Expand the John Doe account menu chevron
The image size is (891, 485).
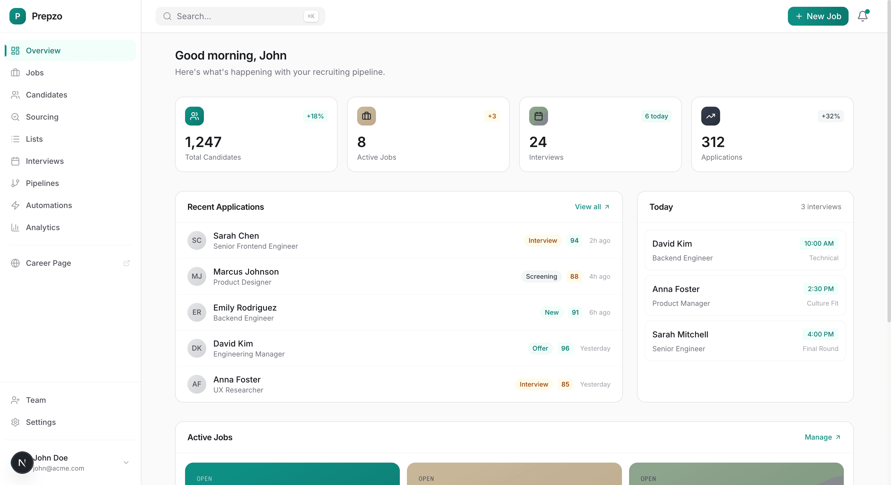pyautogui.click(x=126, y=463)
